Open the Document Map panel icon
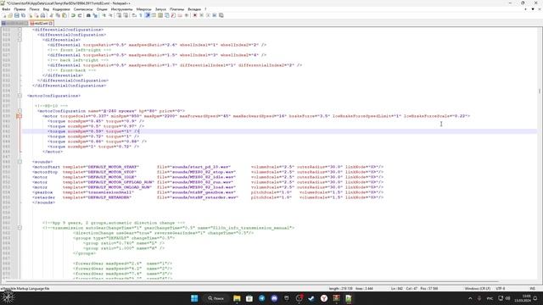The width and height of the screenshot is (543, 305). point(160,15)
